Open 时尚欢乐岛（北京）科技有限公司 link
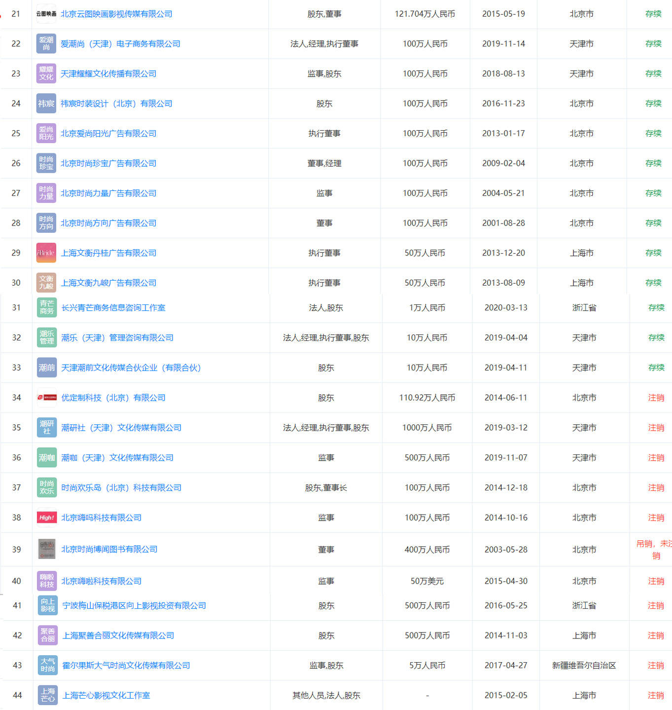 coord(121,488)
